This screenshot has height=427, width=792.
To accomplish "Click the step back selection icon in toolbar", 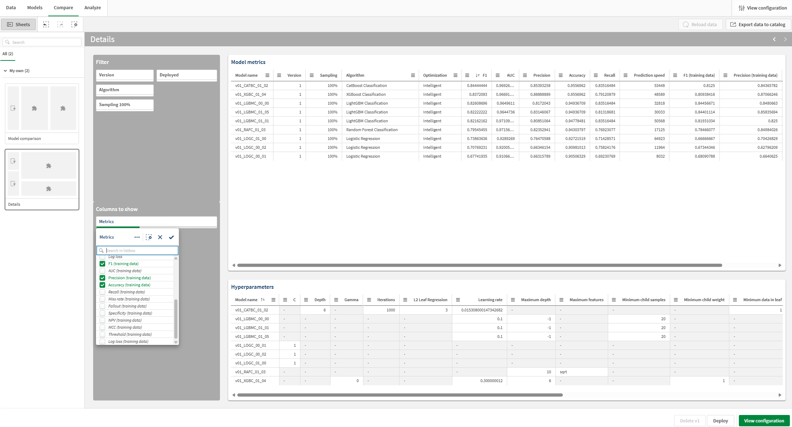I will (46, 24).
